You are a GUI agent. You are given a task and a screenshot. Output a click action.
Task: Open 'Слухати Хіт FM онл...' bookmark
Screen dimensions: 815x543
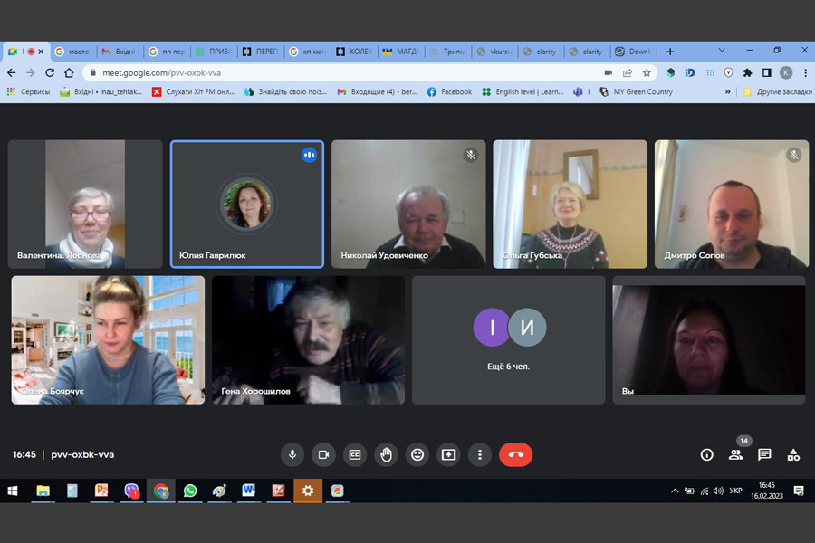[194, 92]
